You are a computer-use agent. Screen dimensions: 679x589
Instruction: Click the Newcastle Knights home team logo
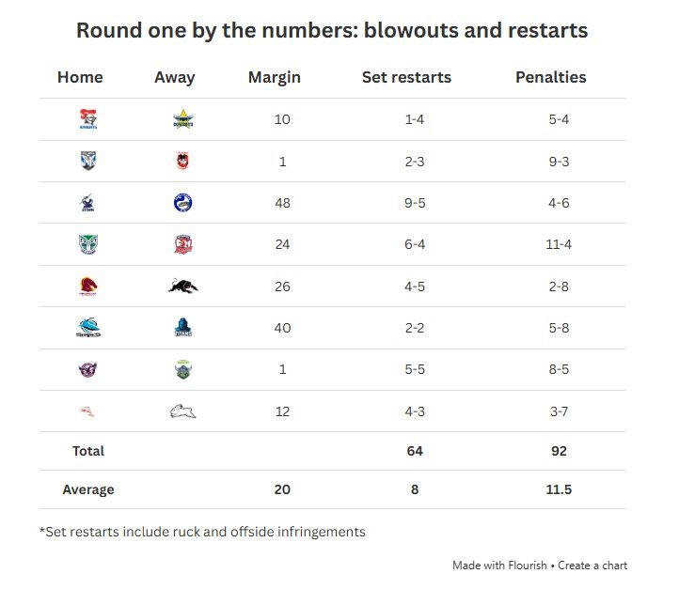(x=88, y=119)
